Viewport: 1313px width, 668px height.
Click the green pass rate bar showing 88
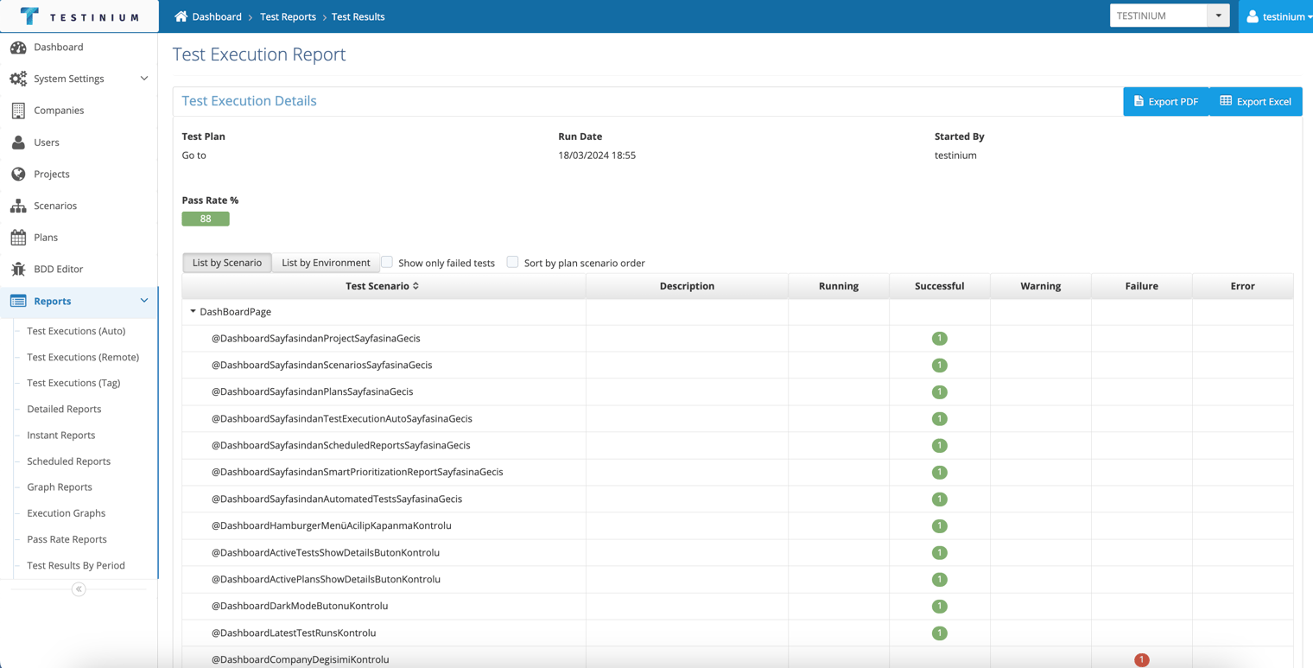point(206,219)
